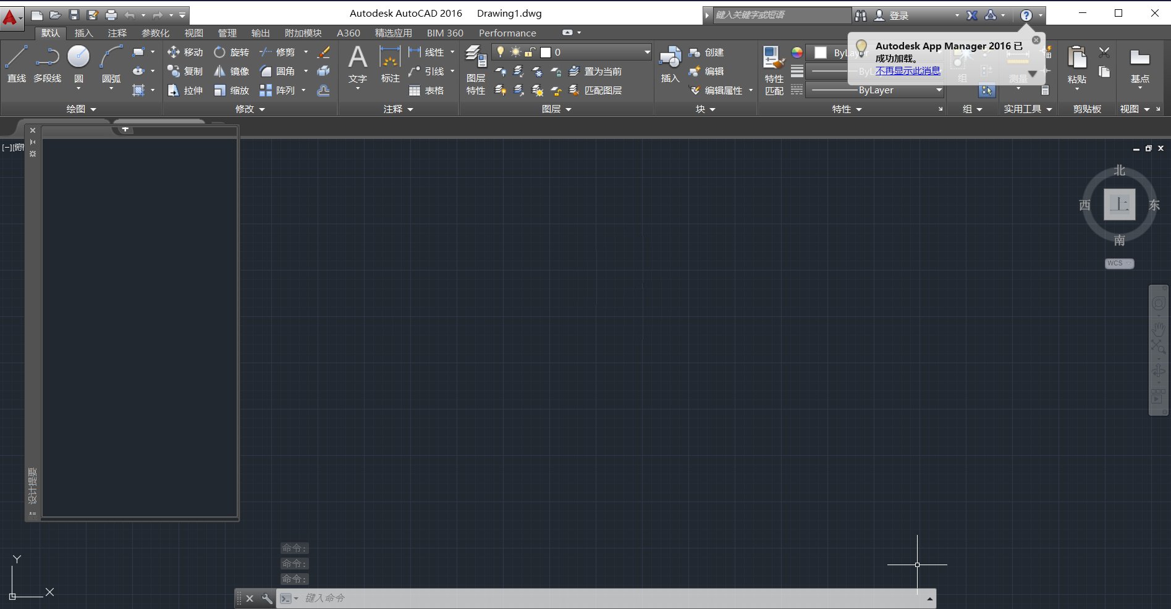
Task: Switch to the 参数化 ribbon tab
Action: (x=155, y=33)
